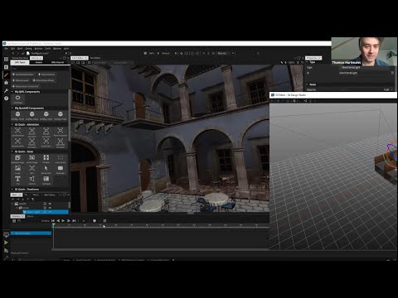Click the Build hammer icon
Image resolution: width=398 pixels, height=298 pixels.
click(6, 258)
